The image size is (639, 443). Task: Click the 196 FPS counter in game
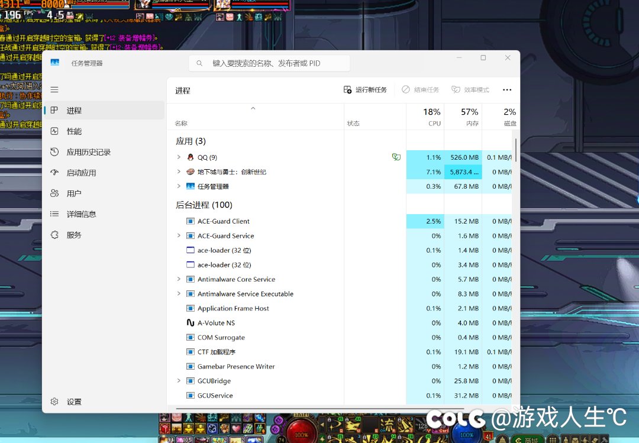(17, 14)
